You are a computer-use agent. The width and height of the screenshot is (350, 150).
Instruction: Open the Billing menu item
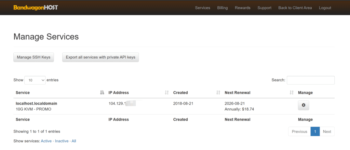(223, 8)
